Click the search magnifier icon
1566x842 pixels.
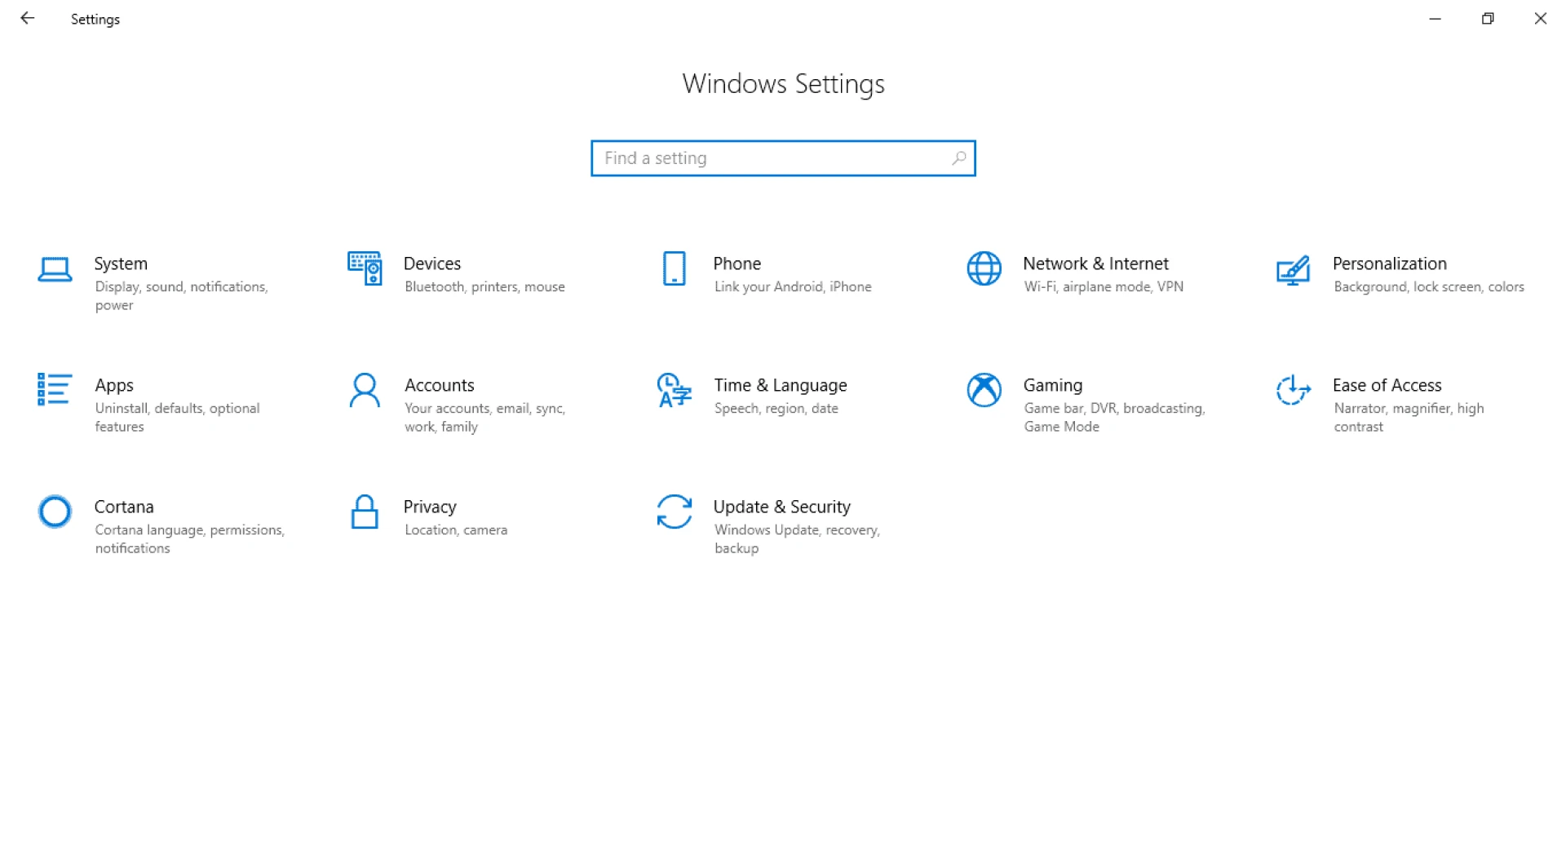click(x=959, y=157)
